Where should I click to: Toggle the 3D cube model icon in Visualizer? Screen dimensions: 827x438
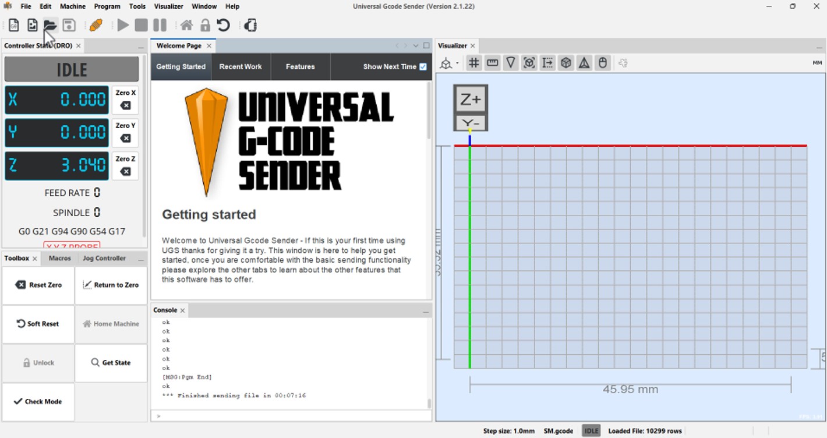566,63
